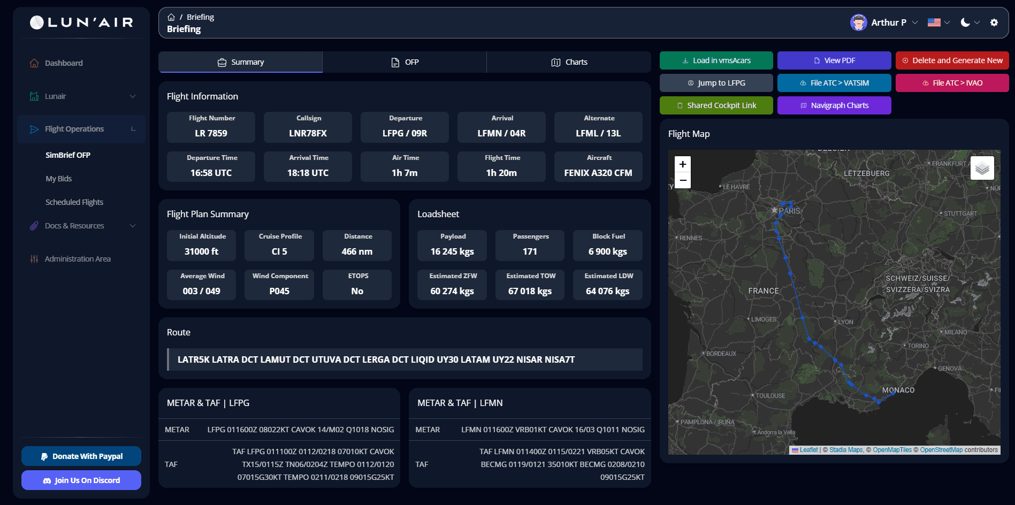1015x505 pixels.
Task: Switch language using the US flag selector
Action: pos(934,22)
